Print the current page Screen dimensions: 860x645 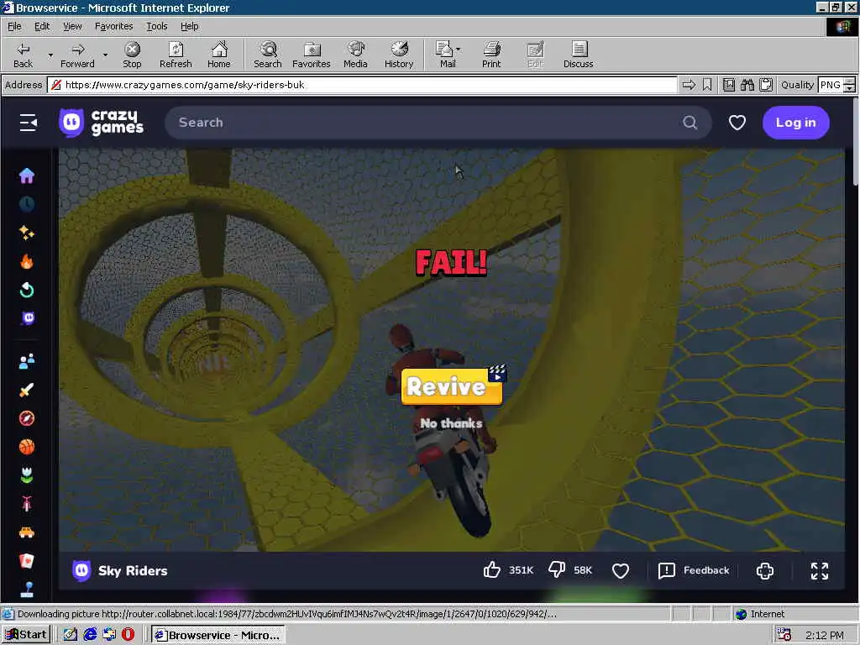pos(491,55)
